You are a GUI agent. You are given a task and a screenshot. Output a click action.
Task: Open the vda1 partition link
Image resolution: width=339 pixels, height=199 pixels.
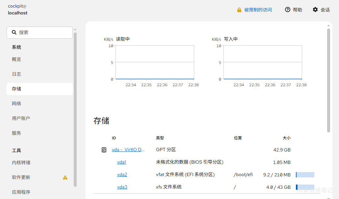pyautogui.click(x=121, y=162)
